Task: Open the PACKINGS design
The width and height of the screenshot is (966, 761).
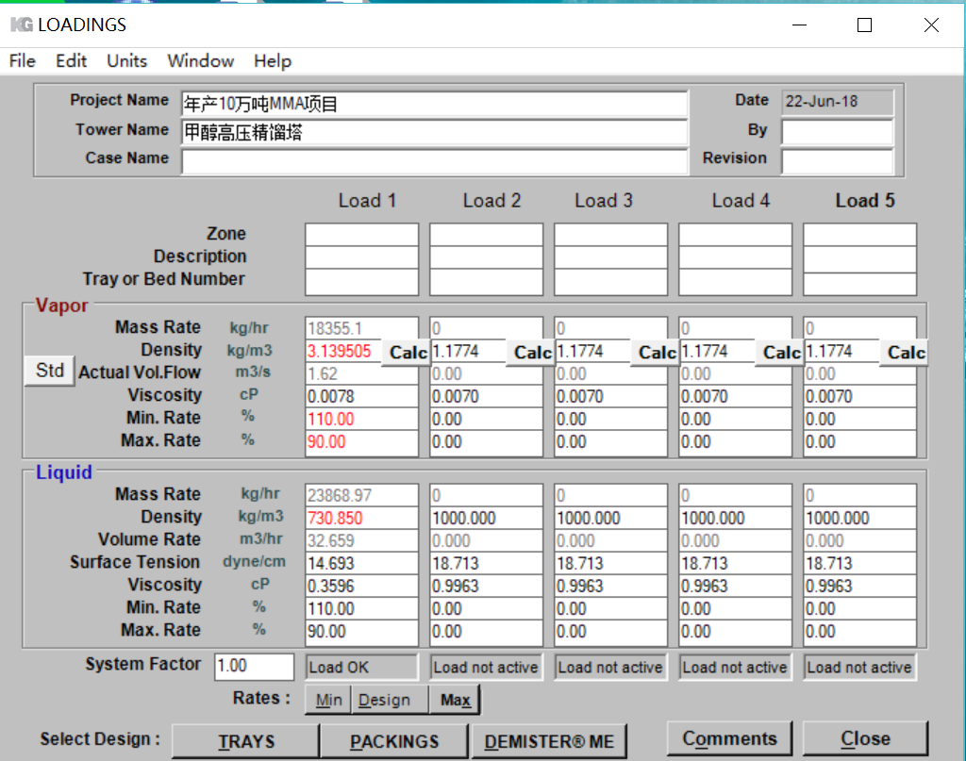Action: point(394,741)
